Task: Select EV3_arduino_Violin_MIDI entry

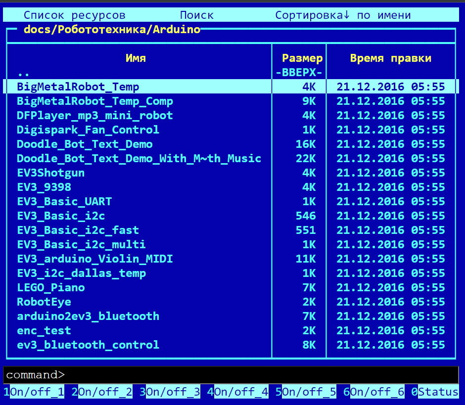Action: click(94, 259)
